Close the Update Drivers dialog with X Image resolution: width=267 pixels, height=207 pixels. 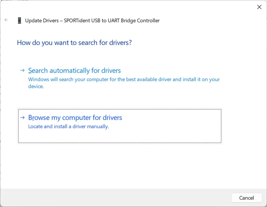(x=259, y=7)
